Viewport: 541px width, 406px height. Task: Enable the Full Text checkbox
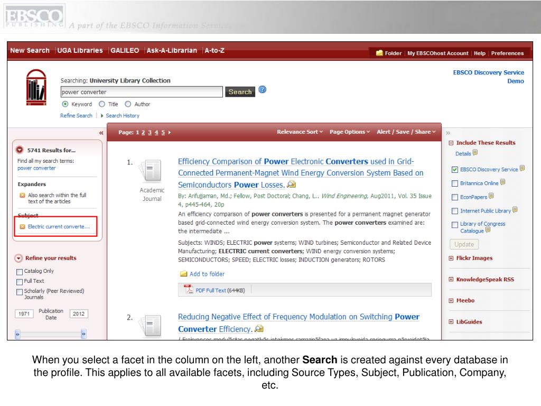click(x=20, y=281)
